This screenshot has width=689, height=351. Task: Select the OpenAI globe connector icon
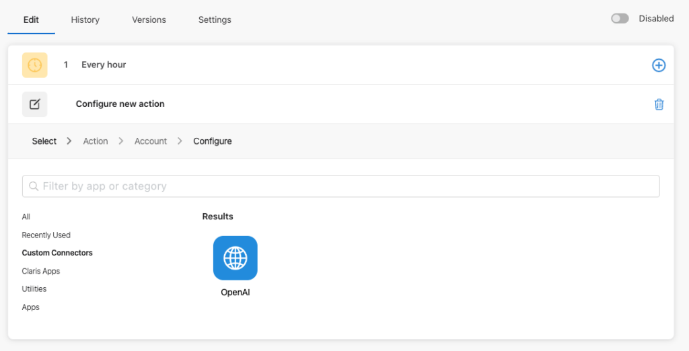coord(235,258)
